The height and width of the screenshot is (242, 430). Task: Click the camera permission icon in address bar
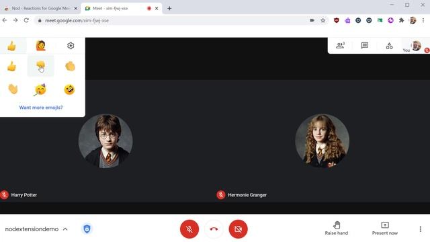point(312,20)
